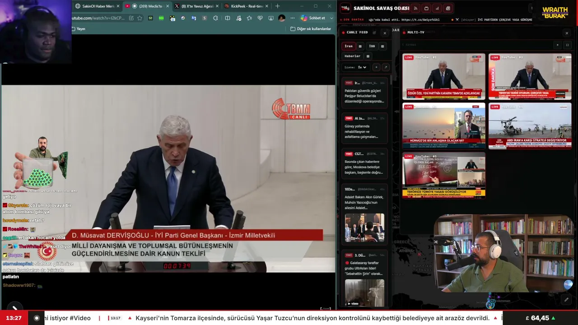Add a new source in Multi-TV

pyautogui.click(x=557, y=45)
